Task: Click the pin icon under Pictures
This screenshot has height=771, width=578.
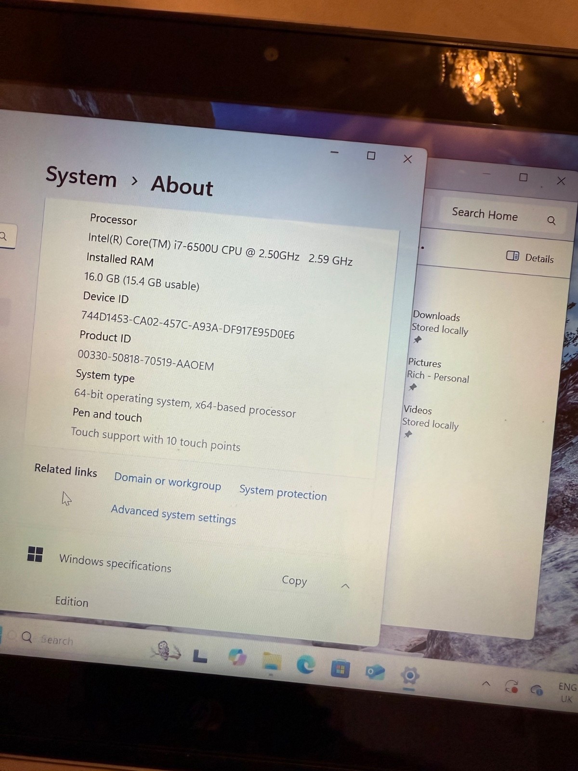Action: click(413, 387)
